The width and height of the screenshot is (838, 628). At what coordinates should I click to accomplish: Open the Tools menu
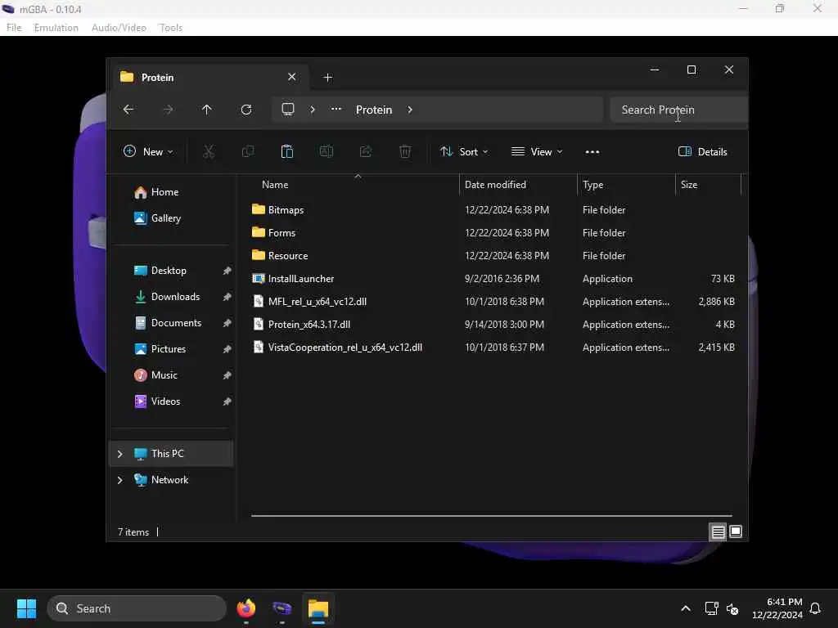171,28
